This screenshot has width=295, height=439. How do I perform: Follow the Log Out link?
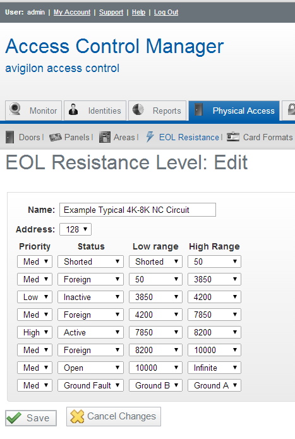pyautogui.click(x=166, y=12)
